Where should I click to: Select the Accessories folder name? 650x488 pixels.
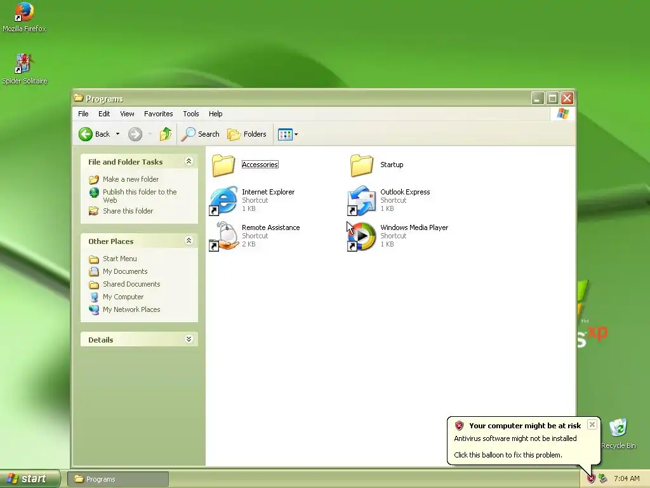click(260, 165)
